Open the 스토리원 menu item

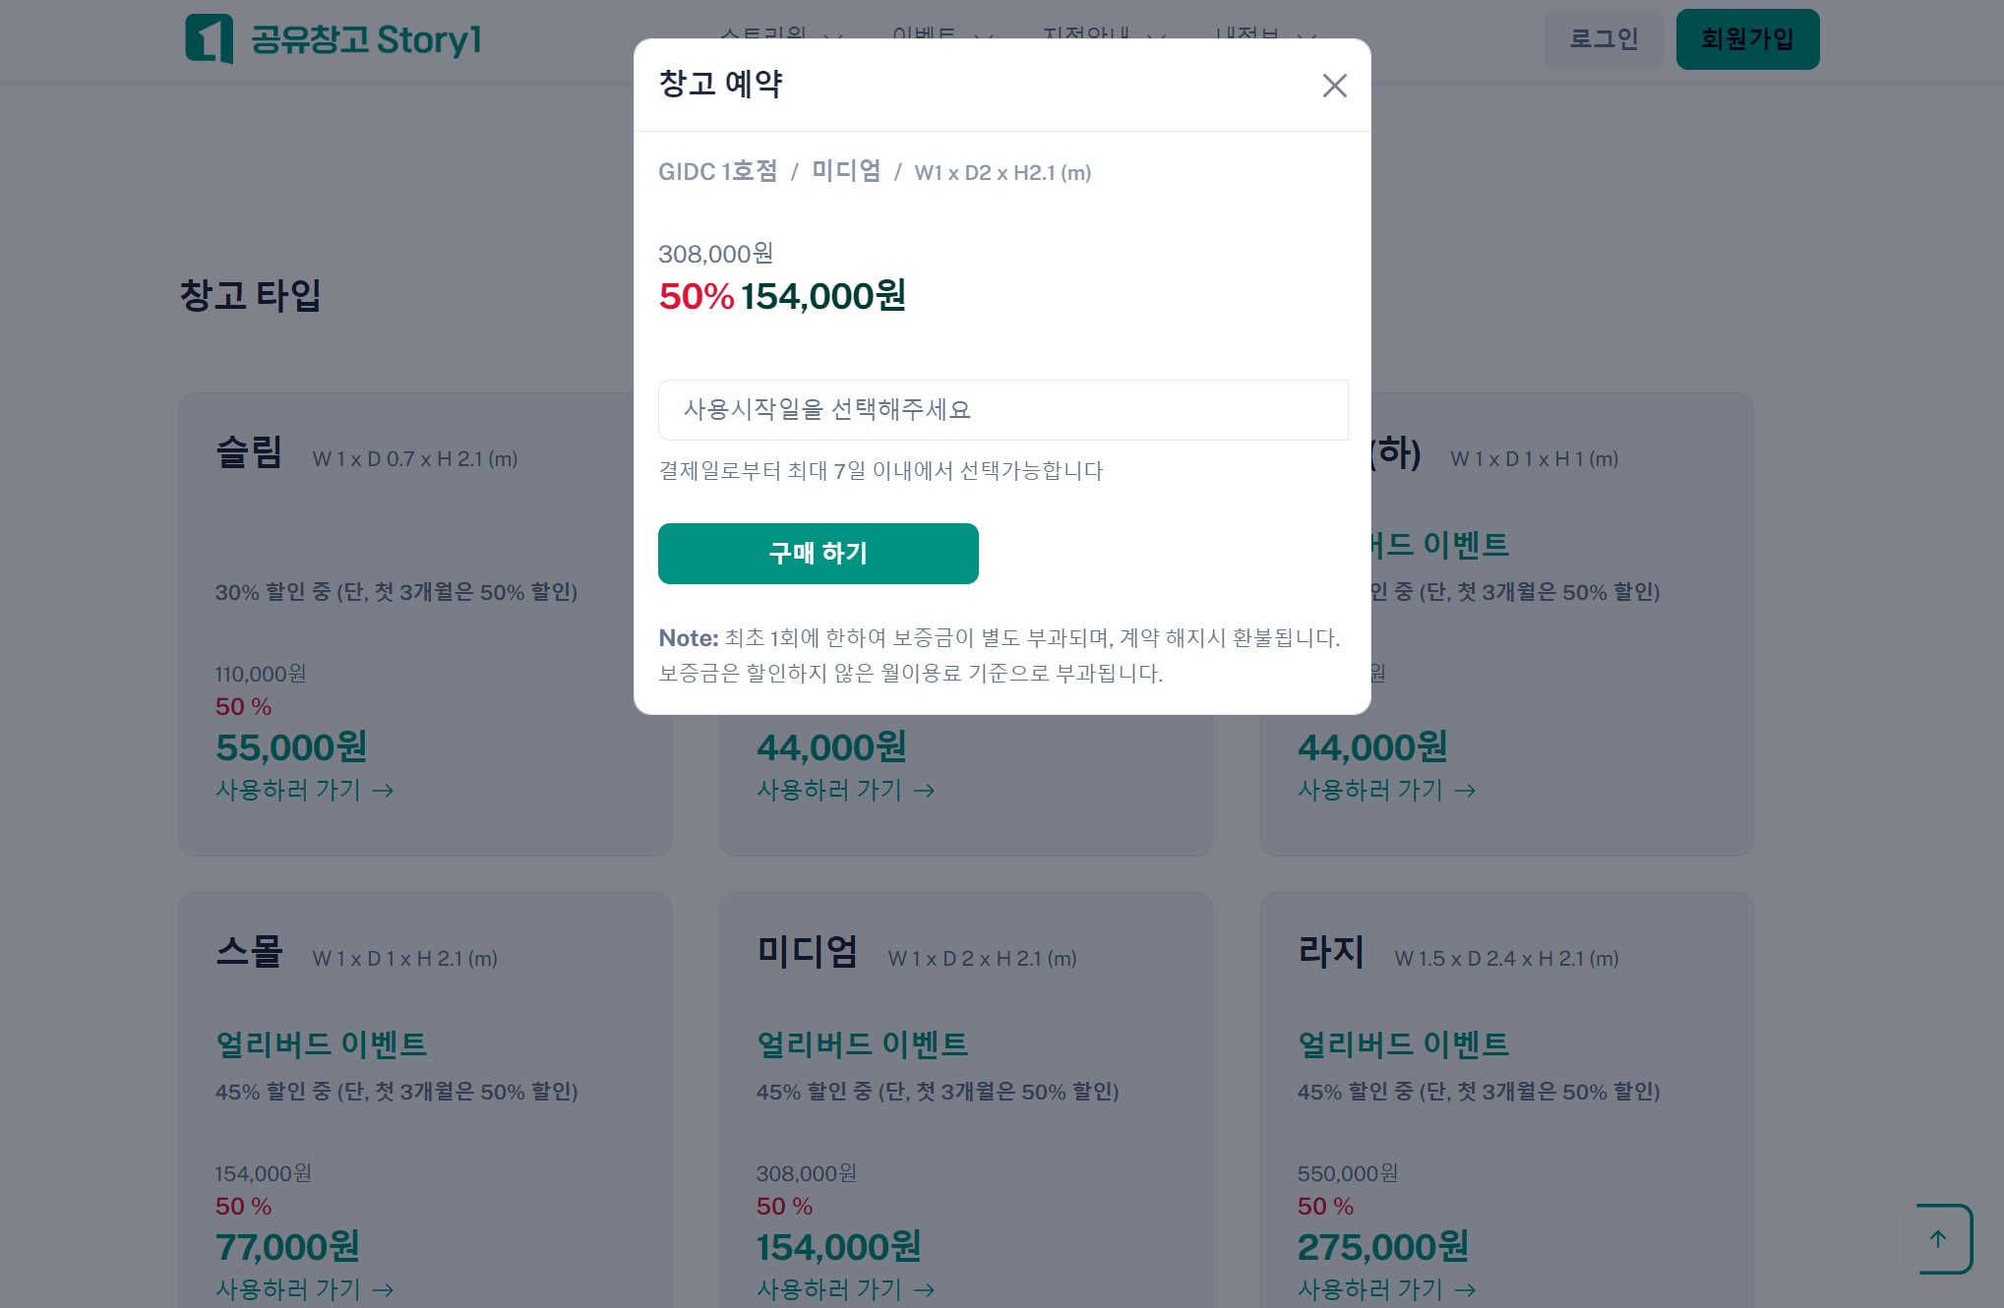[763, 34]
